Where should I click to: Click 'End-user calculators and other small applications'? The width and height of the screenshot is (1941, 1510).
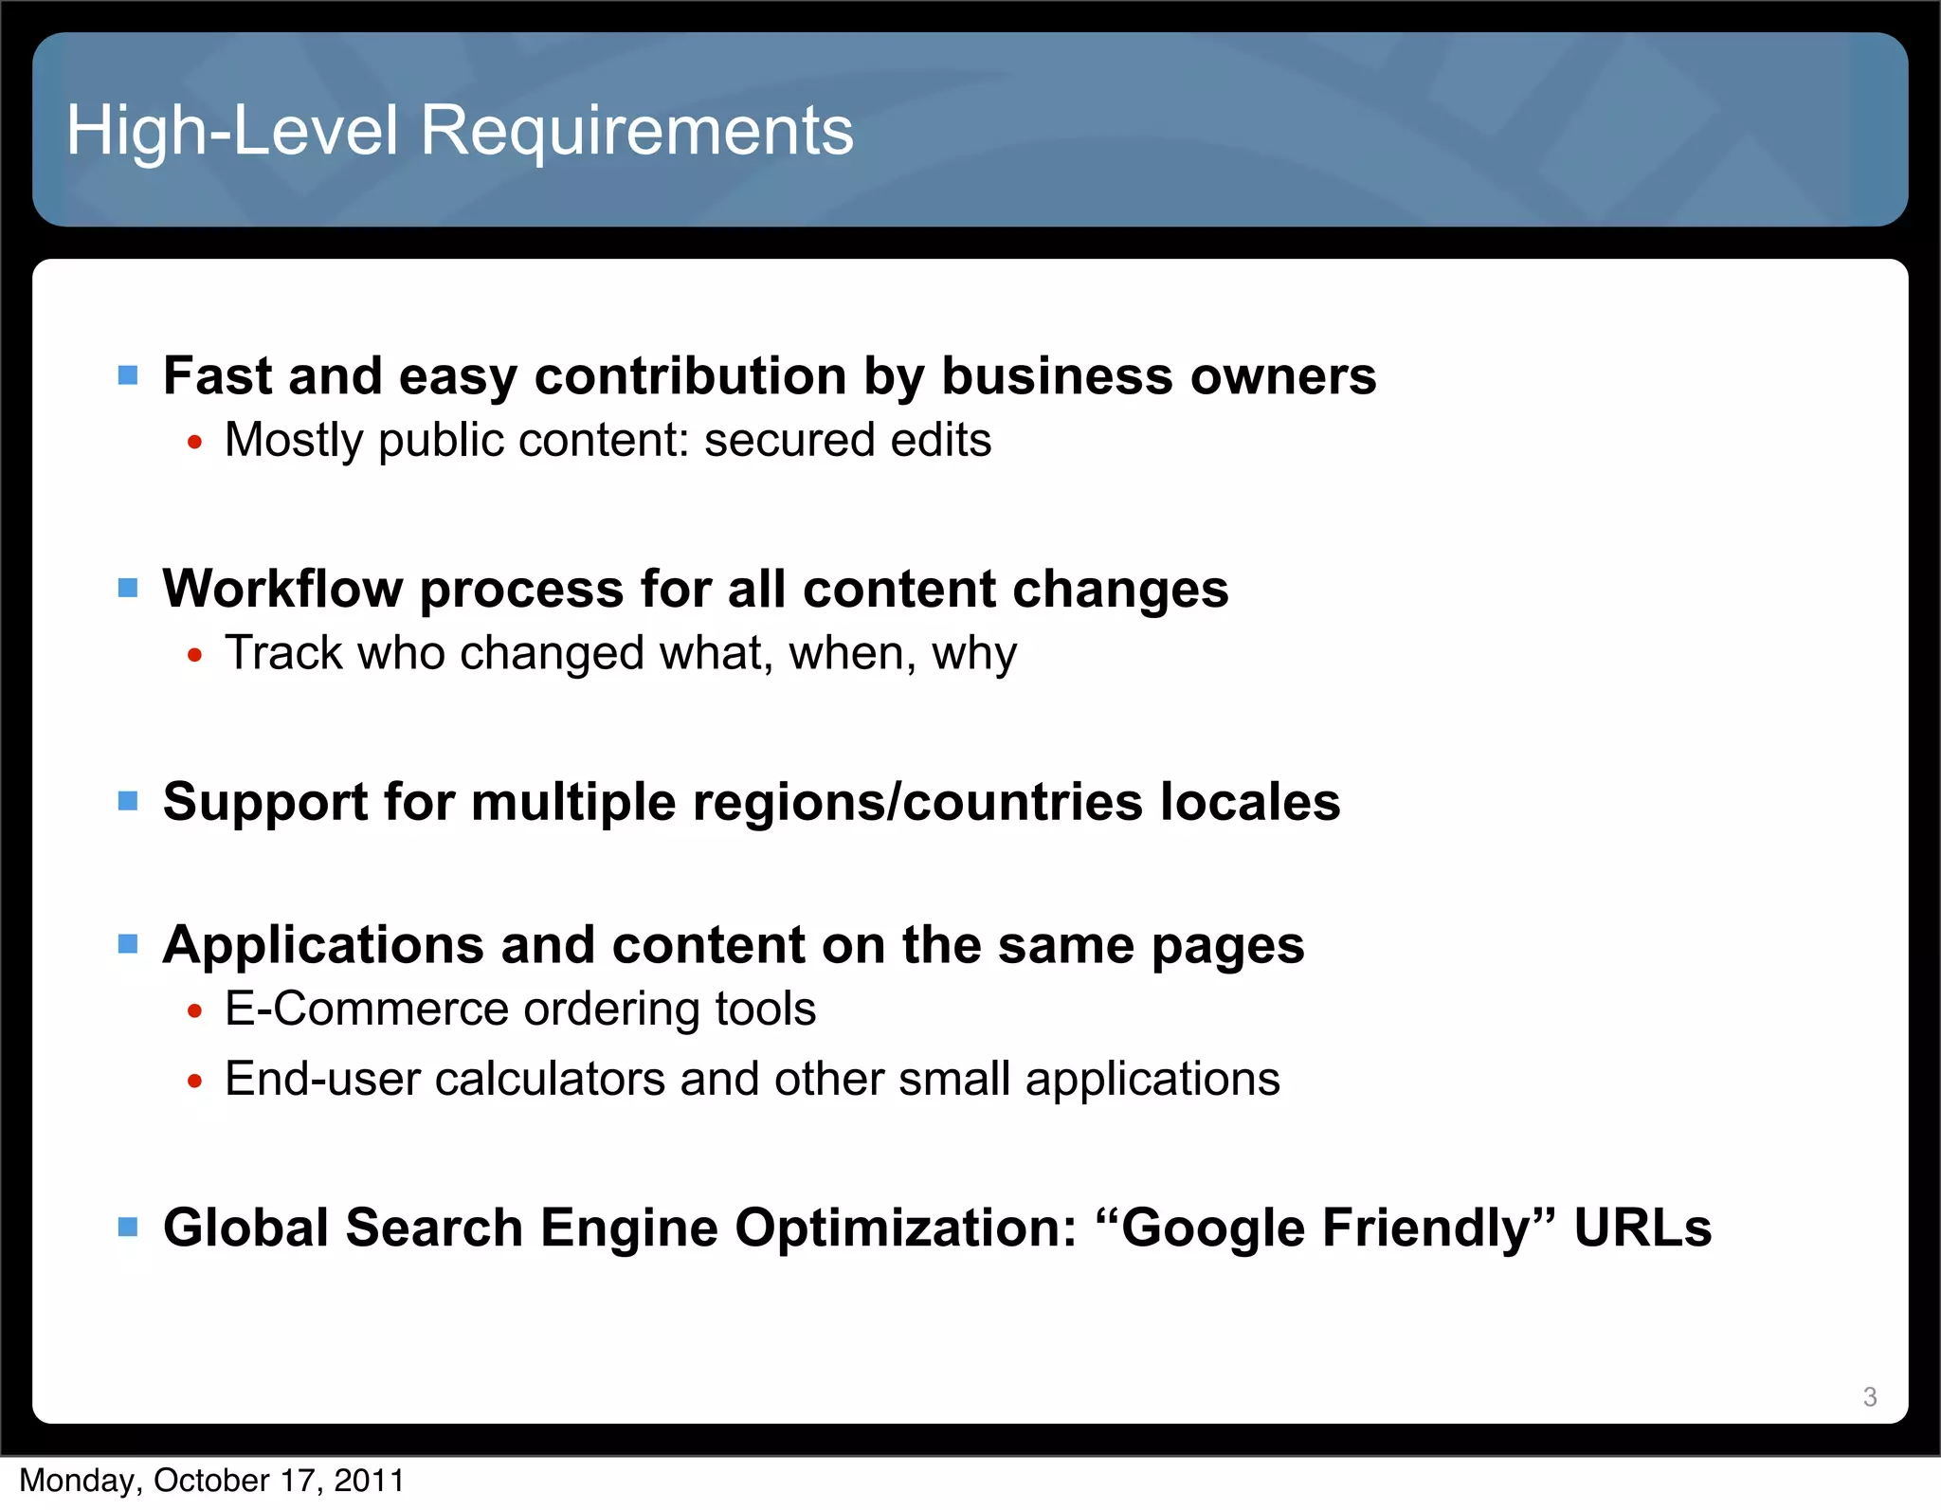752,1079
